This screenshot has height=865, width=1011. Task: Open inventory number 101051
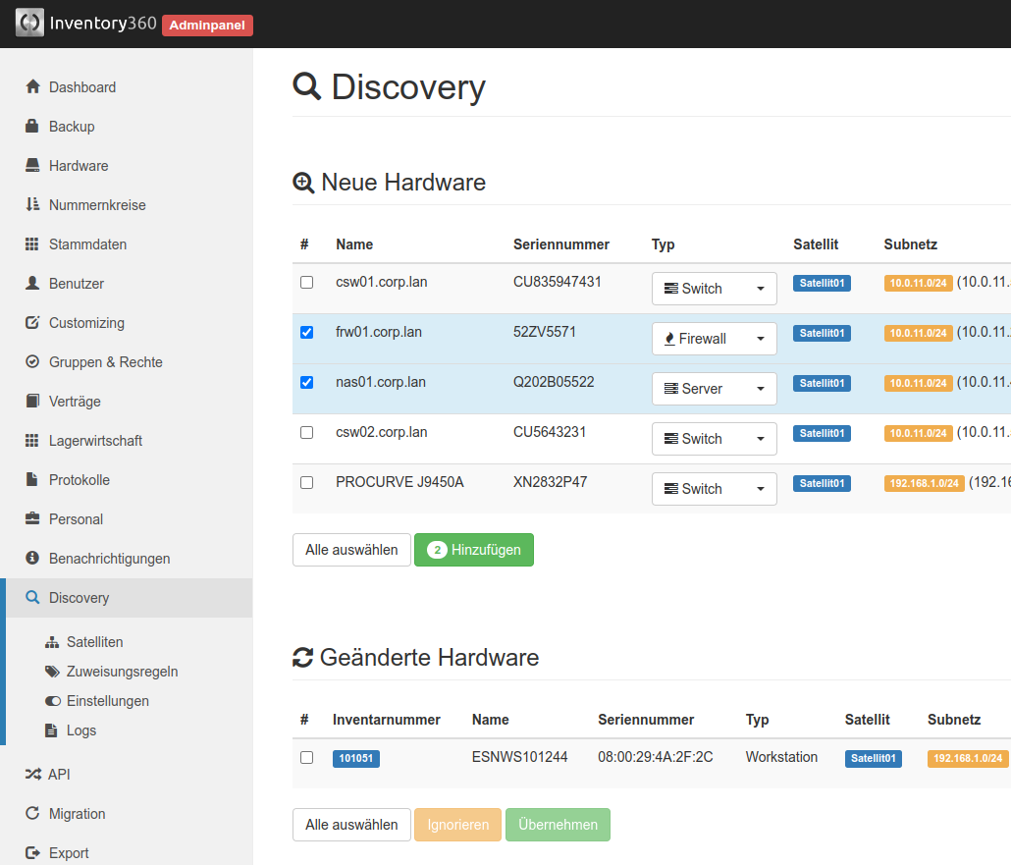pos(355,757)
